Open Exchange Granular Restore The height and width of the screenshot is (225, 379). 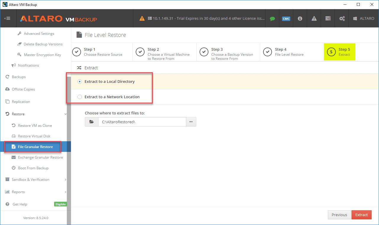37,157
